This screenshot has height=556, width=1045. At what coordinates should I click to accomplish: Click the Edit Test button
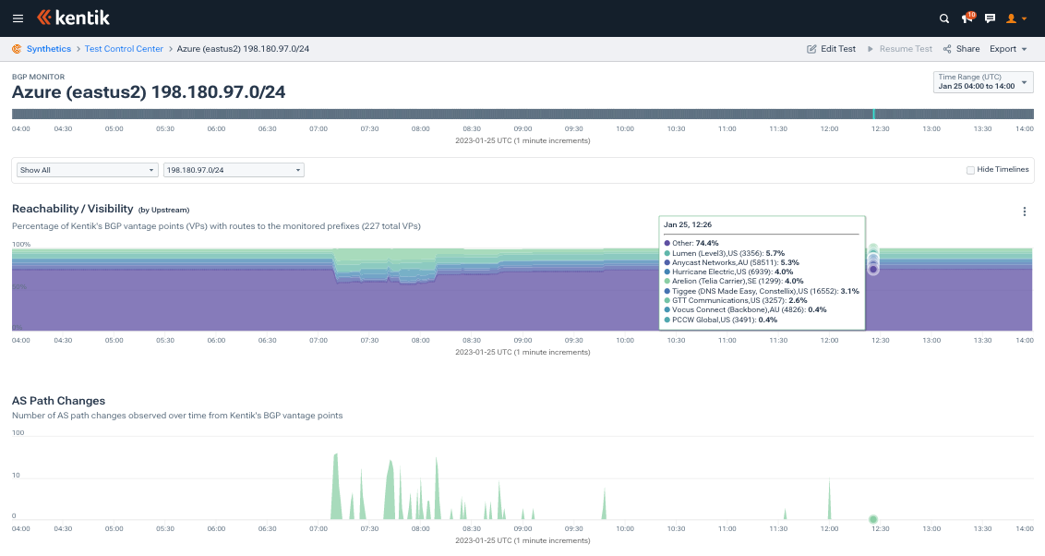tap(831, 49)
